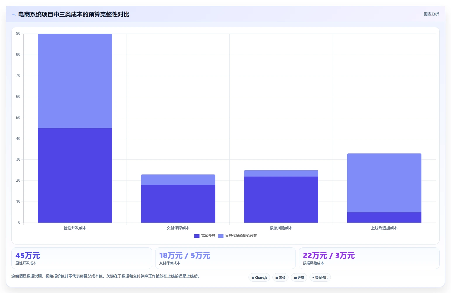The image size is (451, 293).
Task: Click the 显性开发成本 x-axis label
Action: tap(75, 228)
